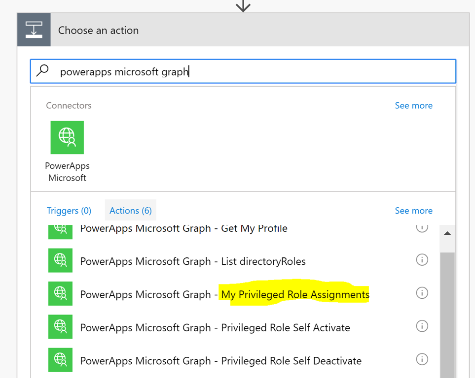The width and height of the screenshot is (475, 378).
Task: Show info for Privileged Role Self Deactivate
Action: pyautogui.click(x=422, y=360)
